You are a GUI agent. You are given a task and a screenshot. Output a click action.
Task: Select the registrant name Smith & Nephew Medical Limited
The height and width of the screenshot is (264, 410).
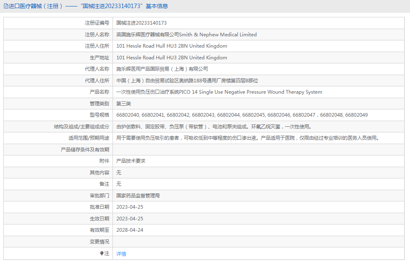tap(218, 34)
